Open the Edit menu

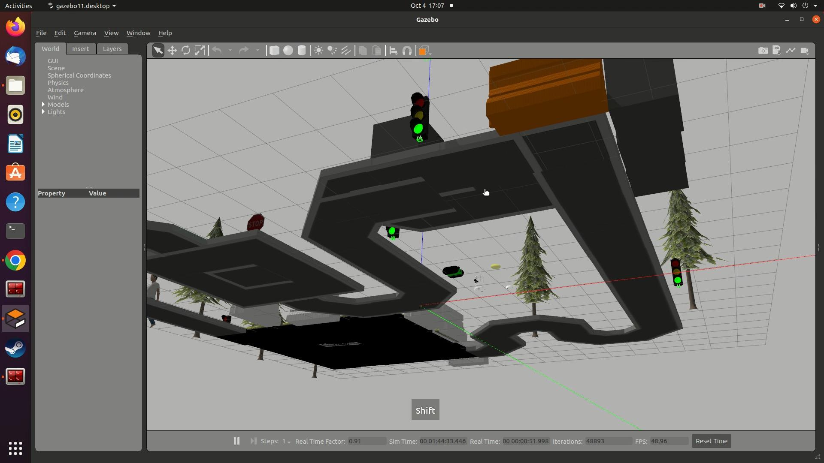60,33
